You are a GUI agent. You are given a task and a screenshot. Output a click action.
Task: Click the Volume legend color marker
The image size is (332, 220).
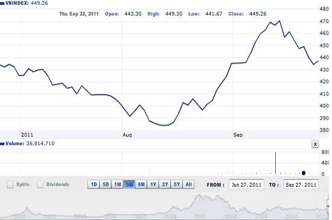tap(2, 144)
